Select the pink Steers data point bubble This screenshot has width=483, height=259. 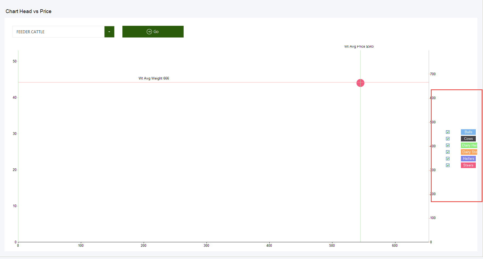coord(360,83)
